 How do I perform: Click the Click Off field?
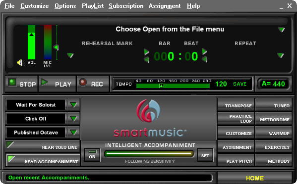[36, 119]
